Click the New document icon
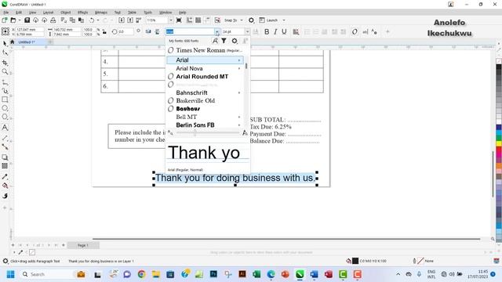Viewport: 502px width, 282px height. point(5,20)
